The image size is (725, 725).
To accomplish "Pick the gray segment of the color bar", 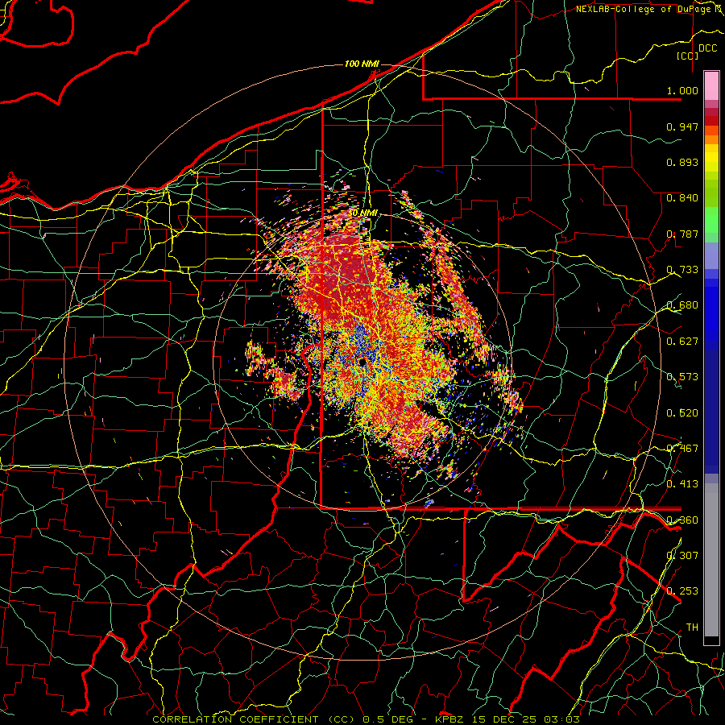I will point(711,560).
